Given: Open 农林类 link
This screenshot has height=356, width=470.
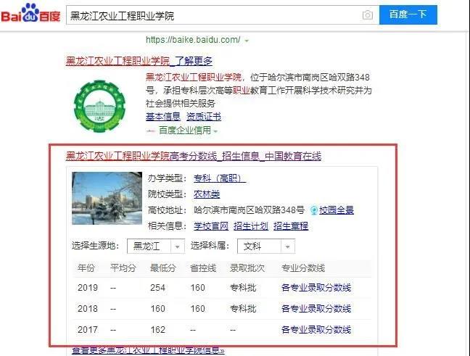Looking at the screenshot, I should tap(207, 194).
